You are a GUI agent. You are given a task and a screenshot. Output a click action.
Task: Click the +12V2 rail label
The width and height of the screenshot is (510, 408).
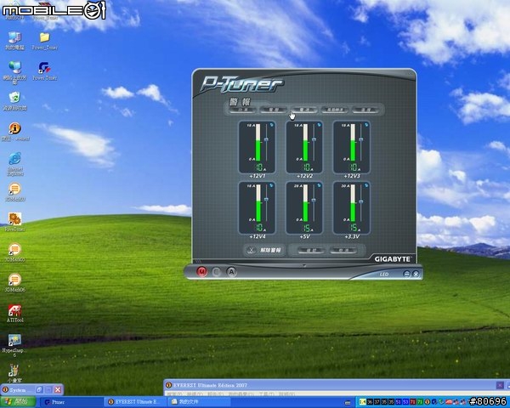(x=304, y=176)
